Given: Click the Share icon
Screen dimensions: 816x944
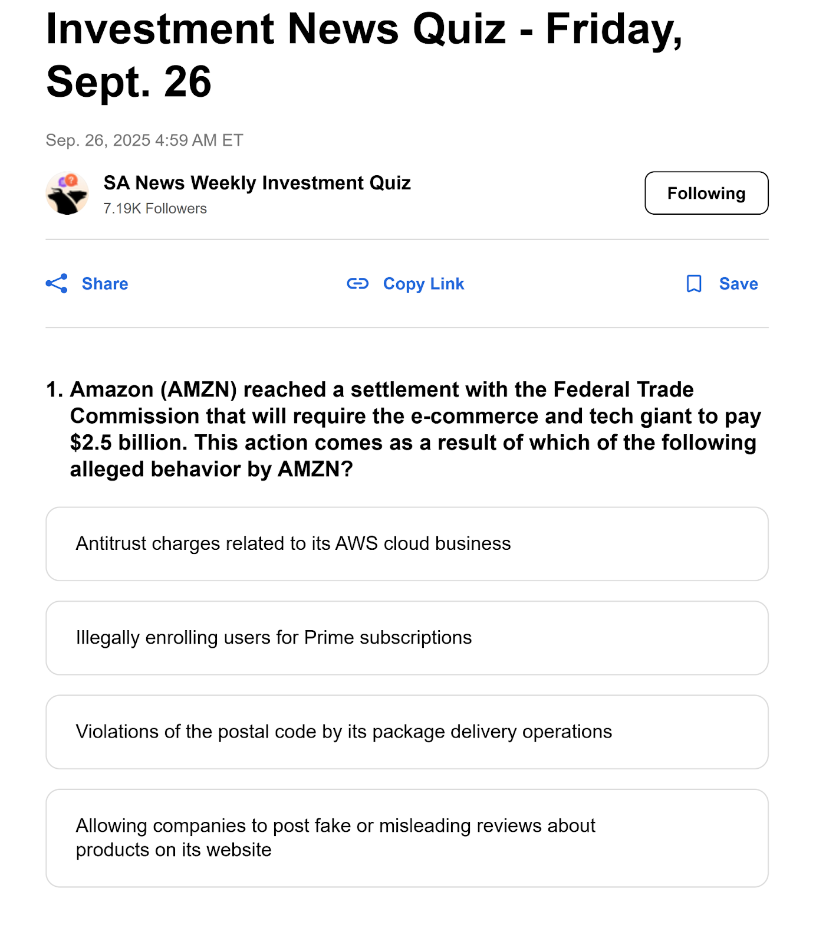Looking at the screenshot, I should [x=57, y=284].
